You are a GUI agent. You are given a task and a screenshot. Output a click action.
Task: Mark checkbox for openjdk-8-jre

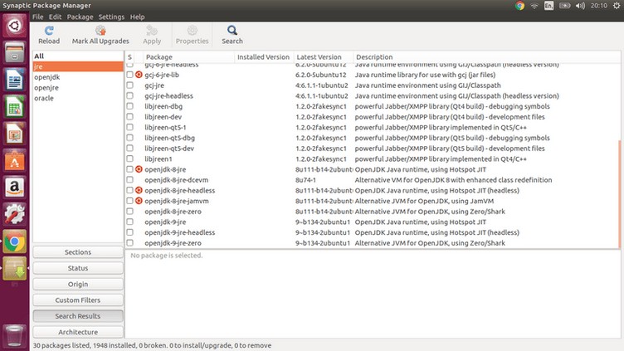tap(129, 169)
